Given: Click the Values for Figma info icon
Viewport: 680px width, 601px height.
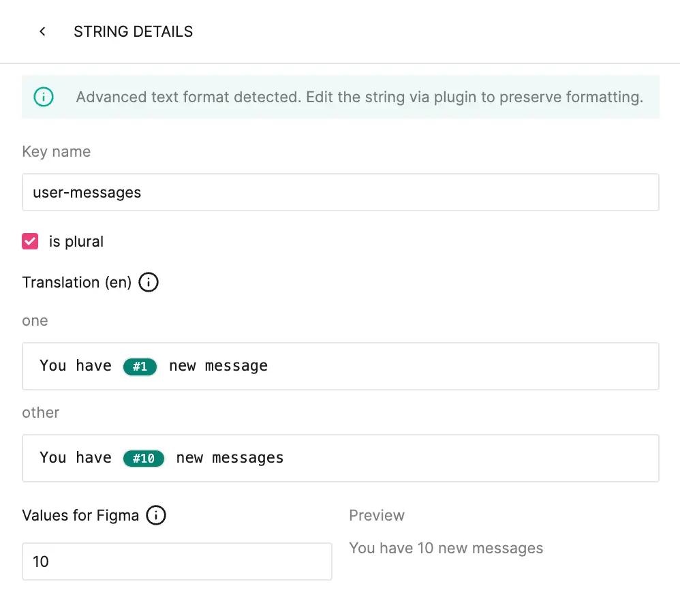Looking at the screenshot, I should [156, 516].
